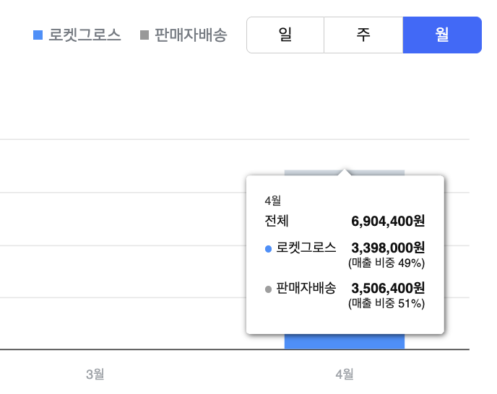
Task: Click the 3월 x-axis label
Action: pos(95,374)
